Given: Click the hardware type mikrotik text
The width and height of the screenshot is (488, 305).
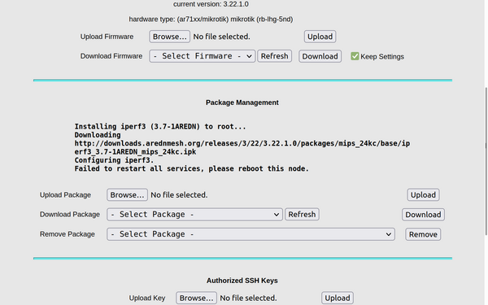Looking at the screenshot, I should pos(211,20).
